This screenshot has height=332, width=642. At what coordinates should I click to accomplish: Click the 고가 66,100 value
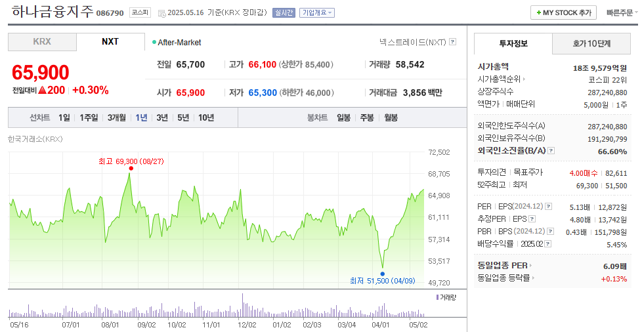(263, 65)
